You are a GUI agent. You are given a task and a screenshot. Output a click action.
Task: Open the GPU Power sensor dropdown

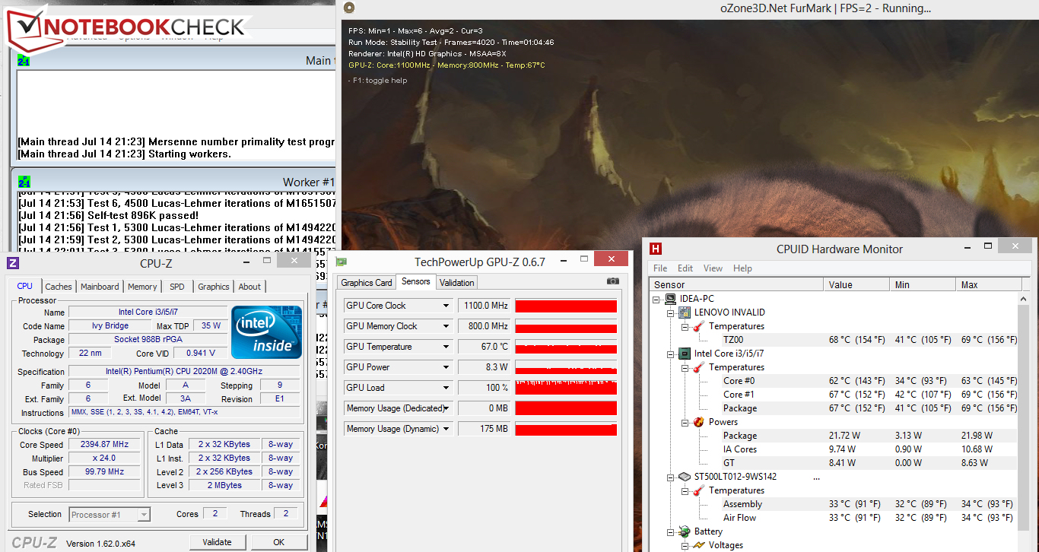[x=446, y=367]
